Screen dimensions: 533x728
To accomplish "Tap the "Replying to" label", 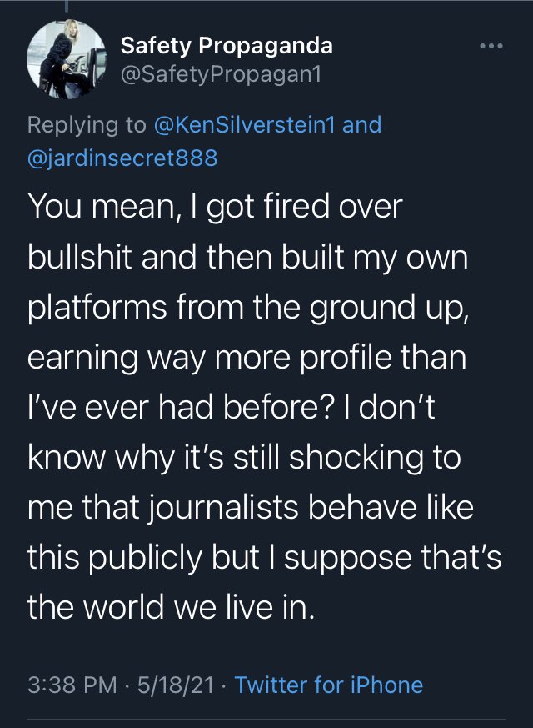I will click(86, 125).
